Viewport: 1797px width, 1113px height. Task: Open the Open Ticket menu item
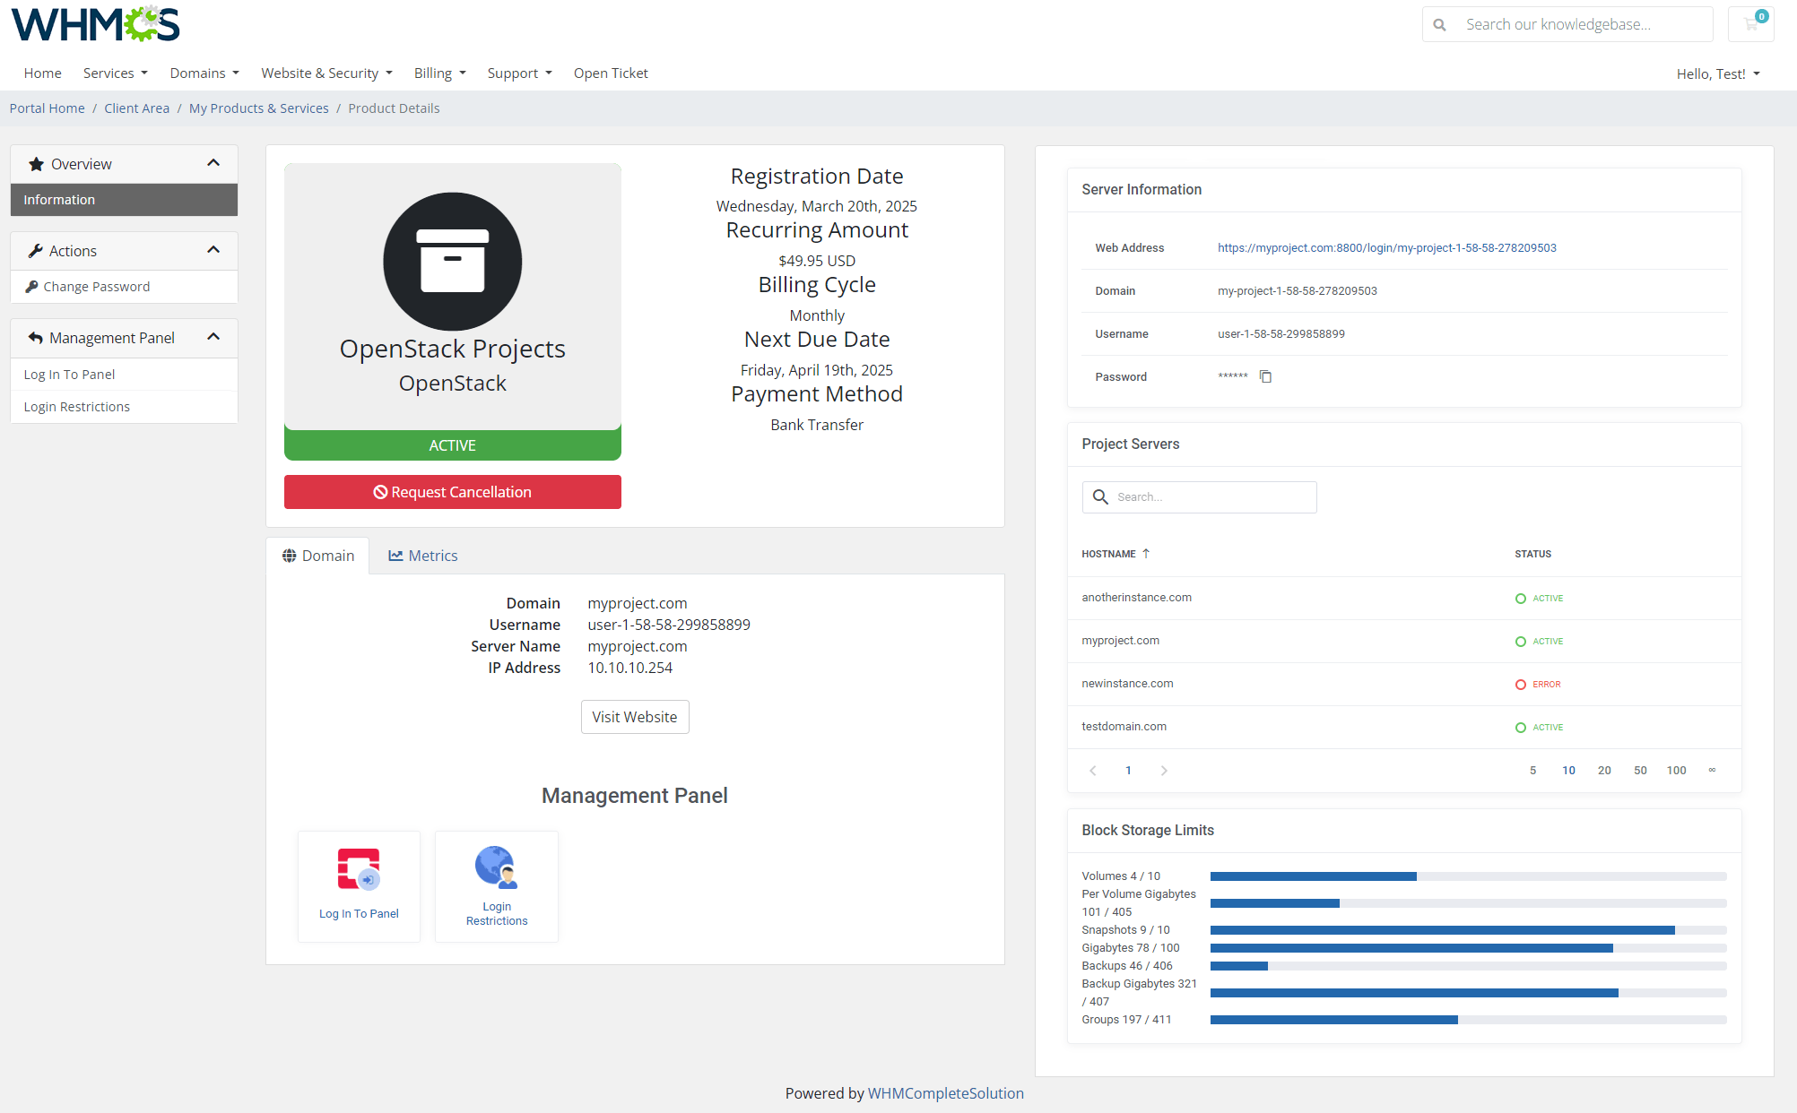611,73
